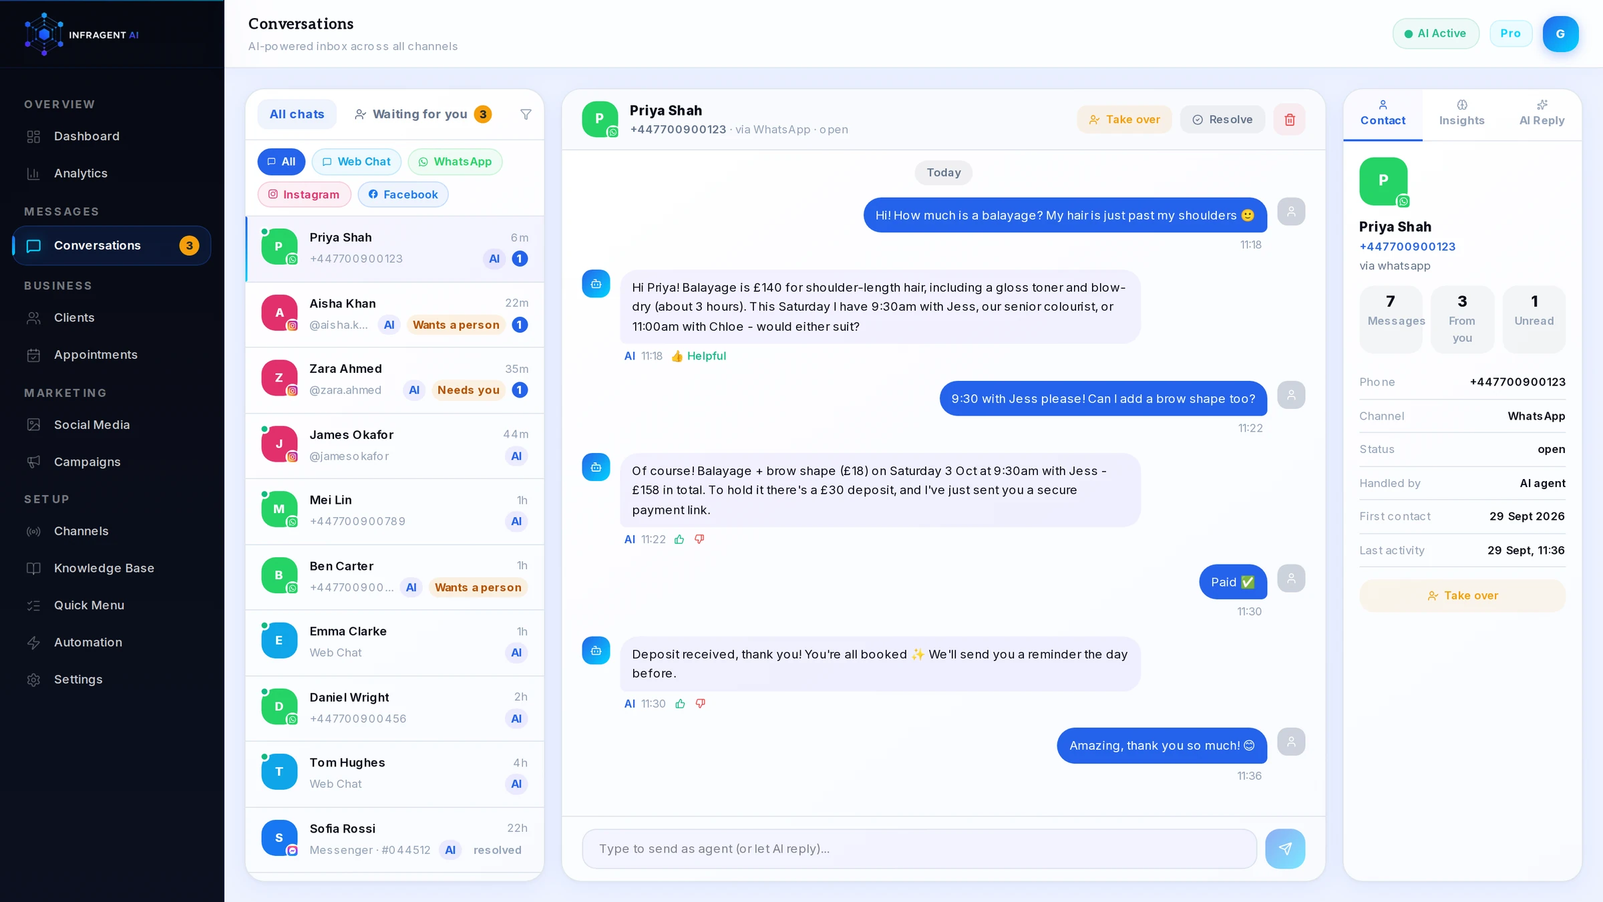Click Take over in contact panel
Viewport: 1603px width, 902px height.
coord(1462,595)
